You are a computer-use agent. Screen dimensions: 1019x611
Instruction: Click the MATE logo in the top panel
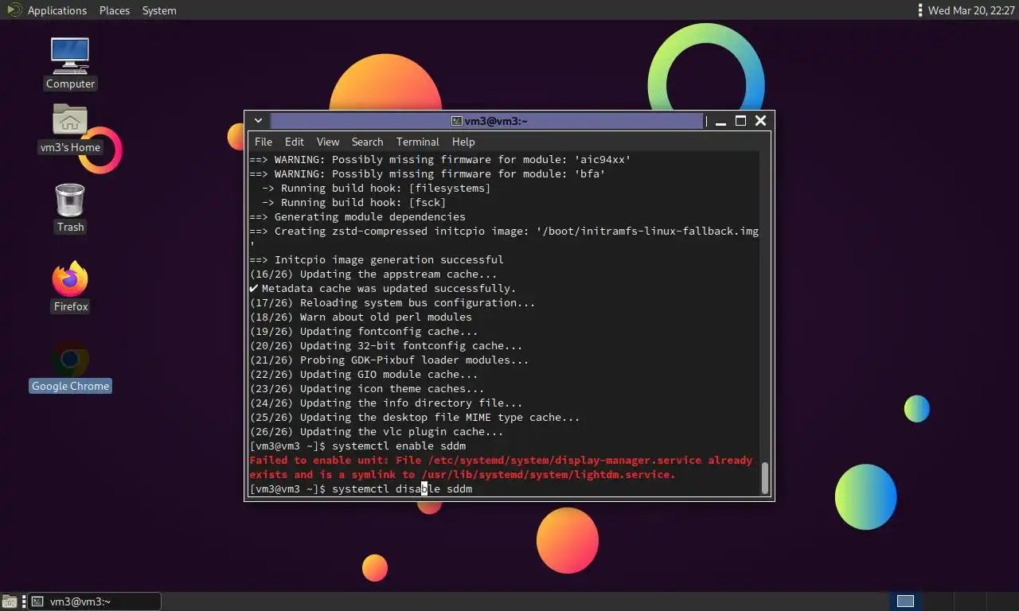14,10
